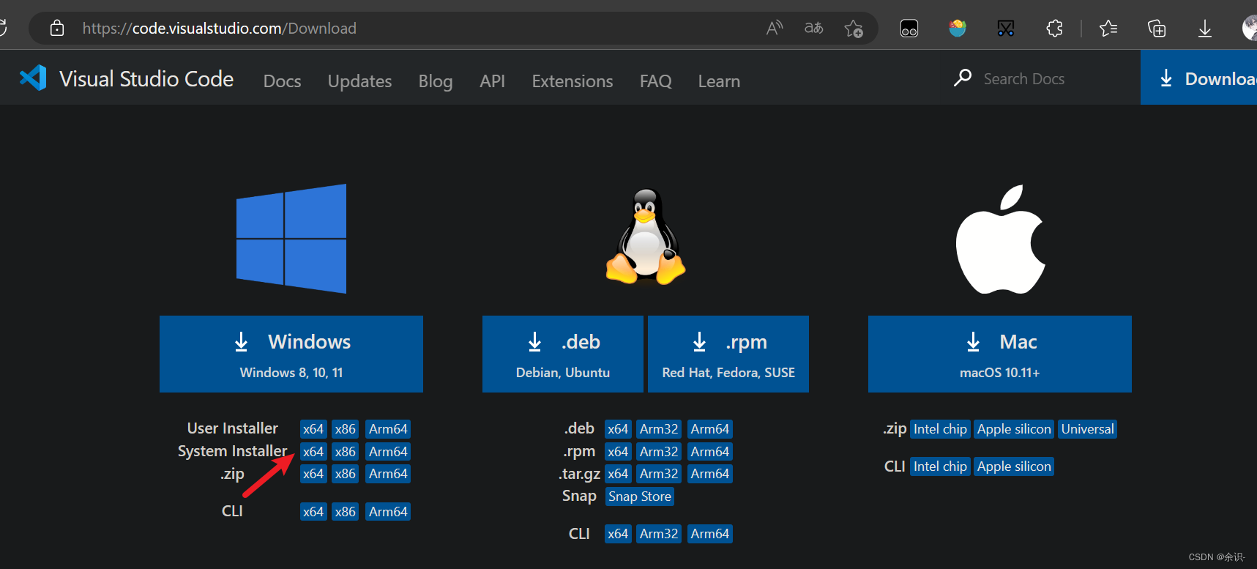This screenshot has width=1257, height=569.
Task: Select Linux .rpm x64 link
Action: pyautogui.click(x=618, y=452)
